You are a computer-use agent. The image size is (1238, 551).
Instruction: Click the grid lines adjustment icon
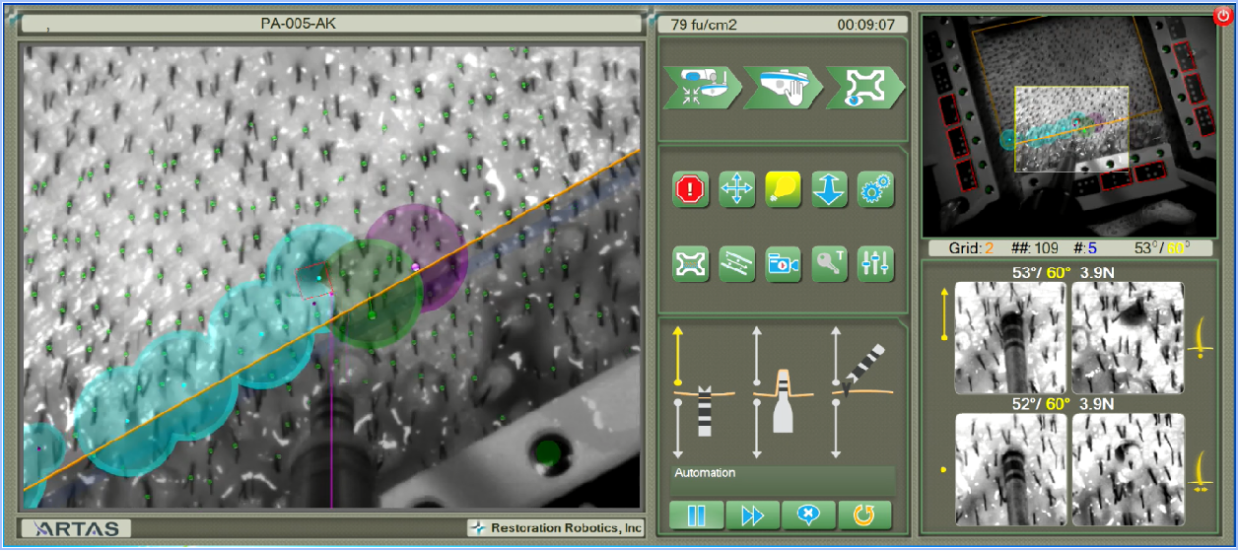(737, 264)
